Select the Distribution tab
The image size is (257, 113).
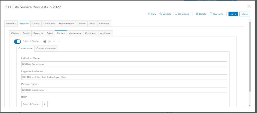[49, 23]
